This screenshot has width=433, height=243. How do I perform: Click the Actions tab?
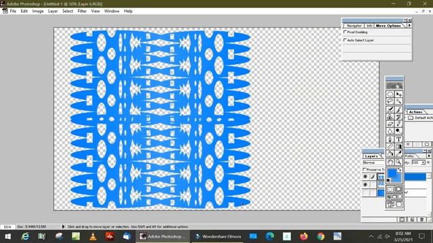coord(415,112)
